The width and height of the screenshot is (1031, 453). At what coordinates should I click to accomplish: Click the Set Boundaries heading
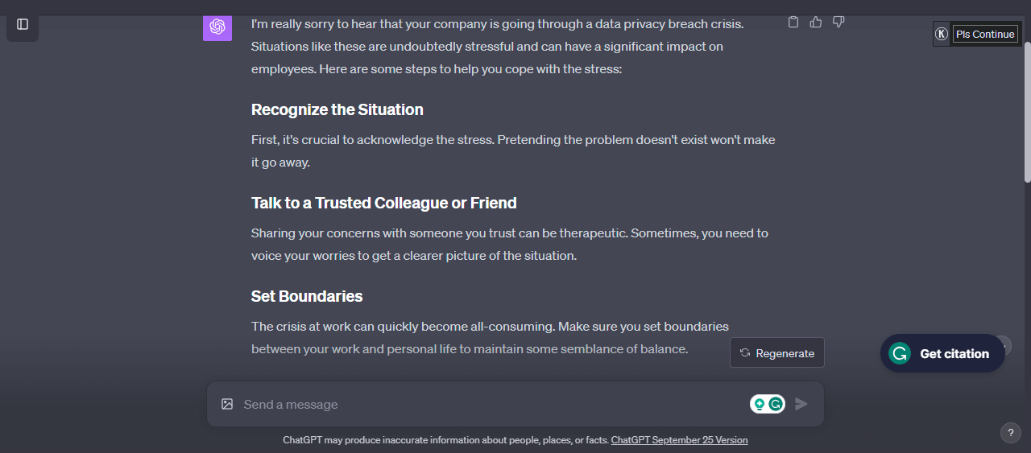coord(307,296)
